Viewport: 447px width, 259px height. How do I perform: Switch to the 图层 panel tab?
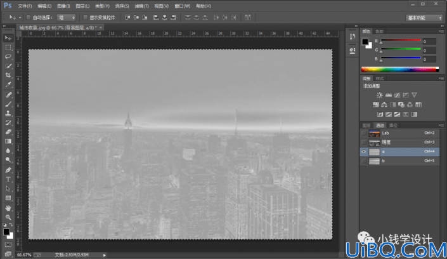point(366,126)
